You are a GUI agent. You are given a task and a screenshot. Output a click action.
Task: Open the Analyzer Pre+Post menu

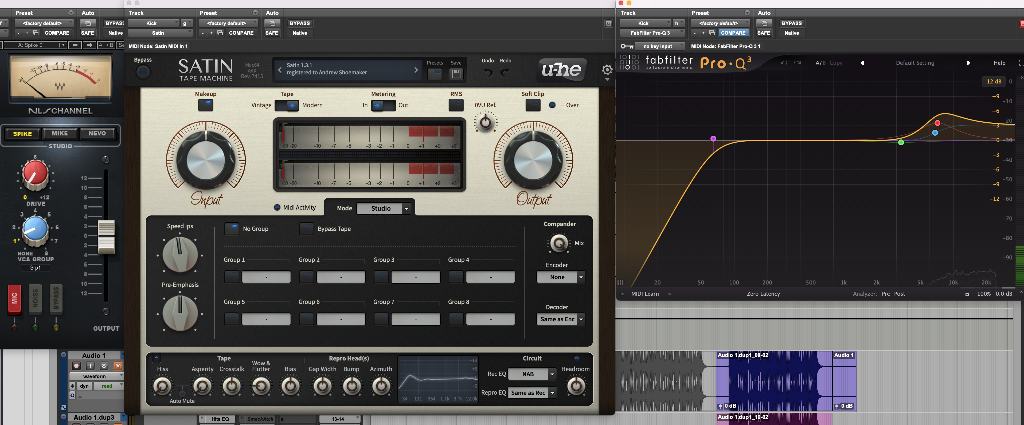click(x=893, y=294)
